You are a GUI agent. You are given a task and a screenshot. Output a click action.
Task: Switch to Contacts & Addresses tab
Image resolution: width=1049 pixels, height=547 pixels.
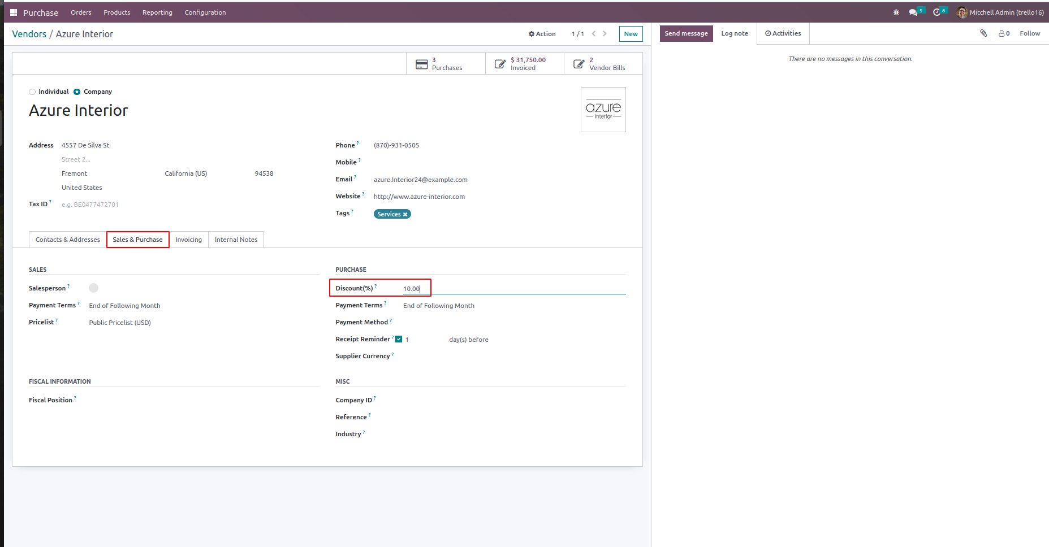click(x=68, y=240)
